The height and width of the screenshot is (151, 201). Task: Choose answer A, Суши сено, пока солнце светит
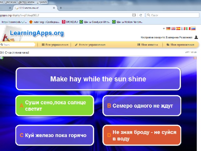click(55, 106)
